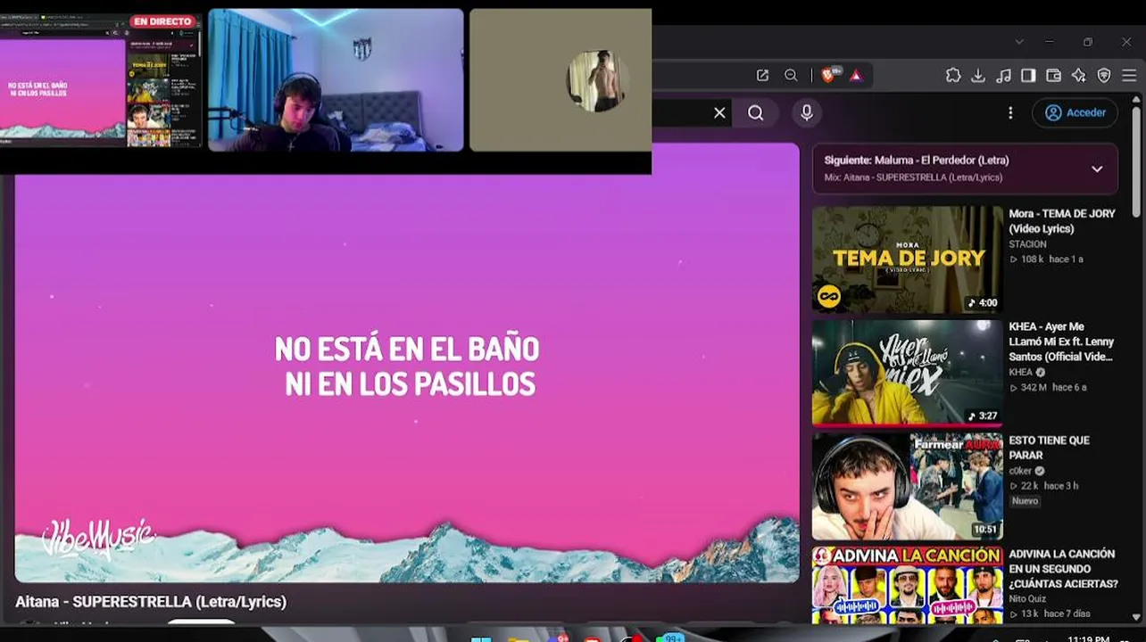The width and height of the screenshot is (1146, 642).
Task: Show the browser Downloads panel
Action: tap(978, 76)
